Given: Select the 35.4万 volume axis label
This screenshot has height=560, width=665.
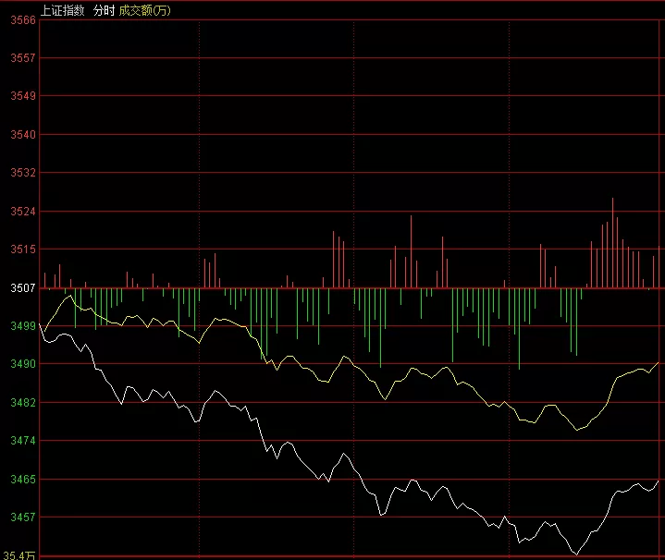Looking at the screenshot, I should coord(18,555).
